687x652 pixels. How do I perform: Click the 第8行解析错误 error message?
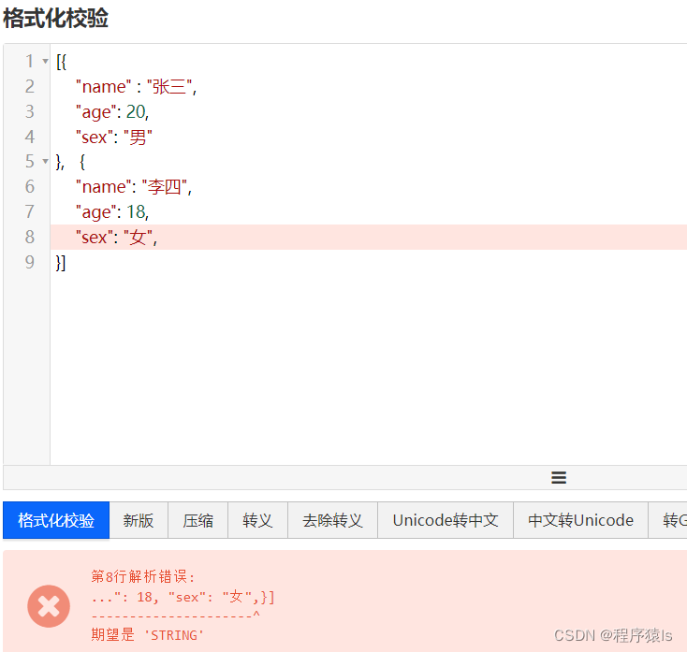tap(143, 576)
